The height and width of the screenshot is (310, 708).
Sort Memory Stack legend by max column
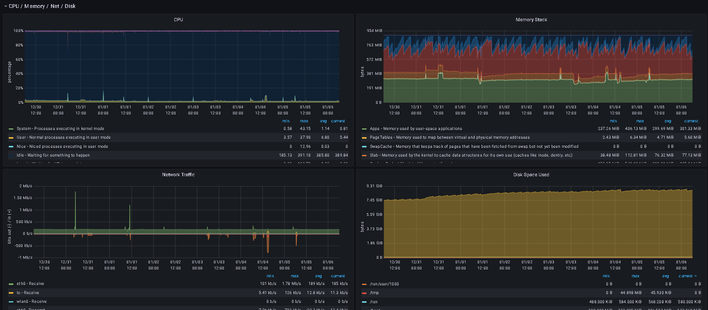pyautogui.click(x=640, y=121)
